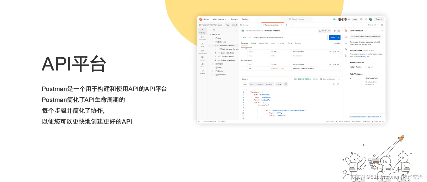
Task: Expand the Blocks folder
Action: coord(213,71)
